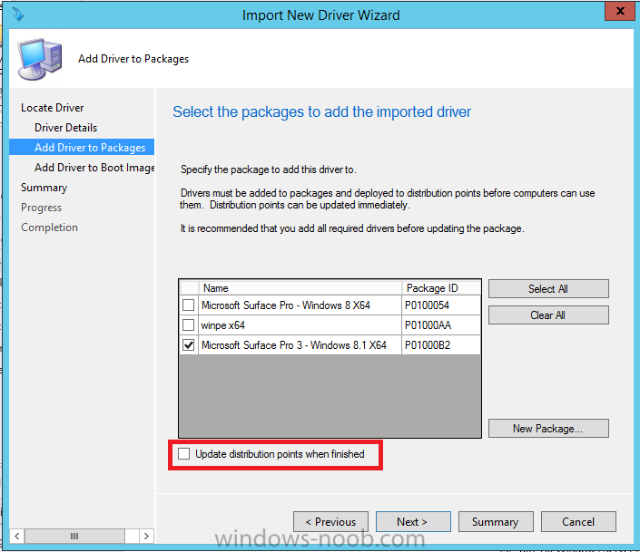Image resolution: width=640 pixels, height=552 pixels.
Task: Enable Update distribution points when finished
Action: coord(183,454)
